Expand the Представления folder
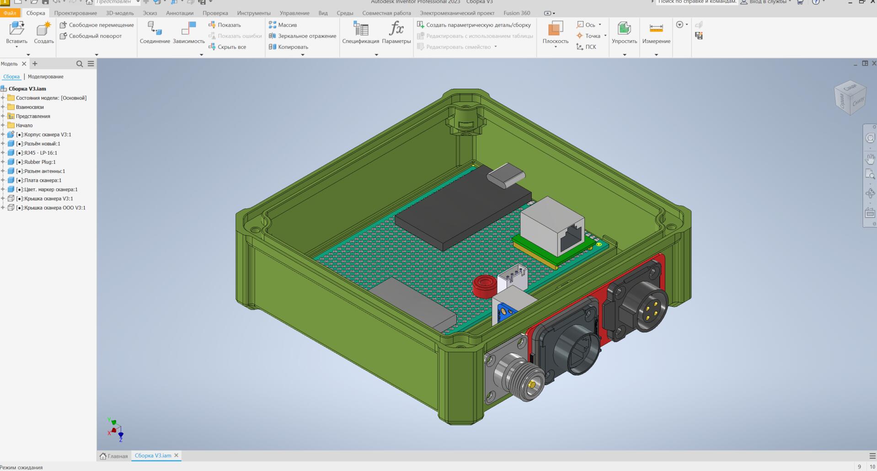 (x=3, y=116)
